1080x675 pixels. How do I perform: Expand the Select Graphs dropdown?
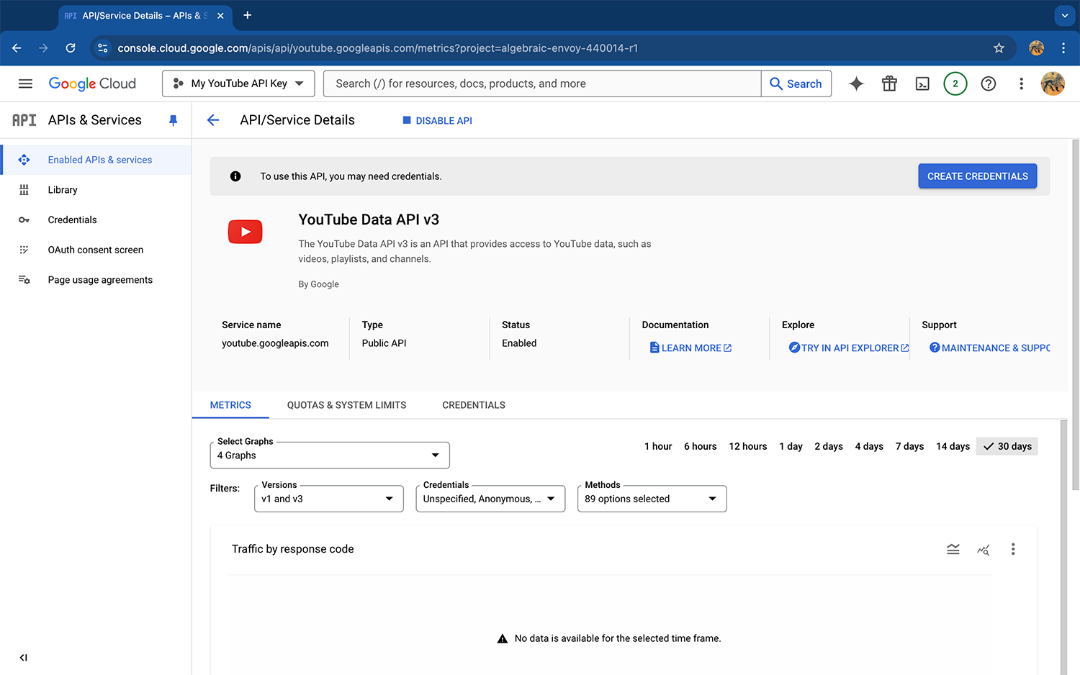(330, 456)
